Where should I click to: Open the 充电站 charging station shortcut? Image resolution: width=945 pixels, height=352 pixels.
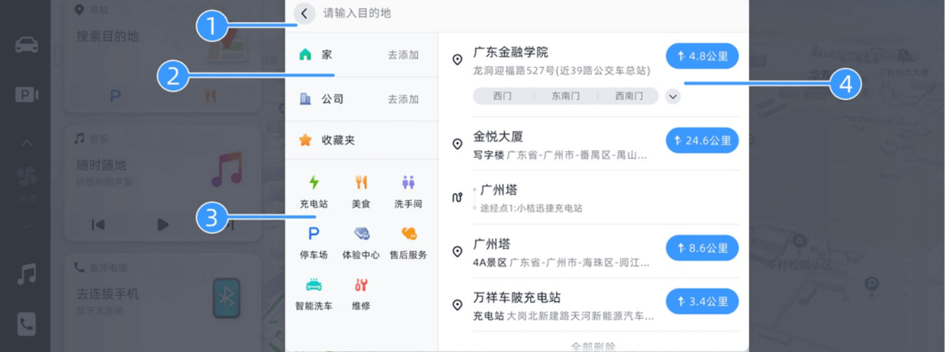tap(314, 191)
